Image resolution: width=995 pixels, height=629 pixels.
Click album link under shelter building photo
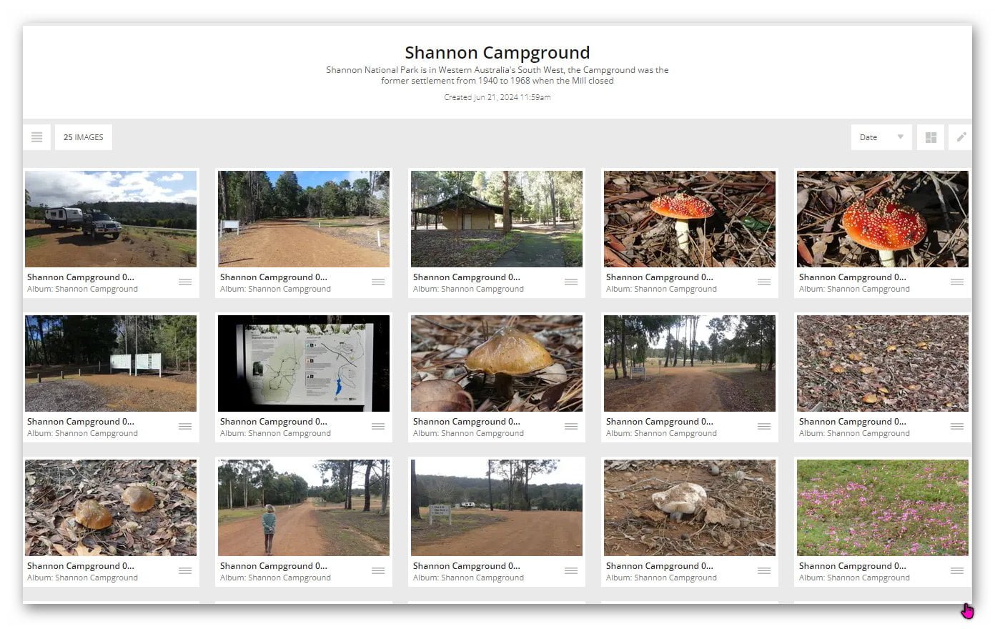click(x=468, y=289)
